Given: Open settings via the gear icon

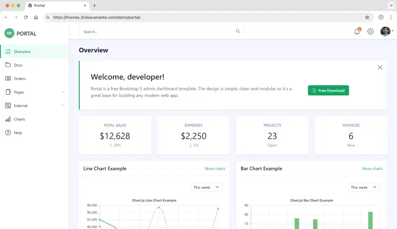Looking at the screenshot, I should click(x=370, y=32).
